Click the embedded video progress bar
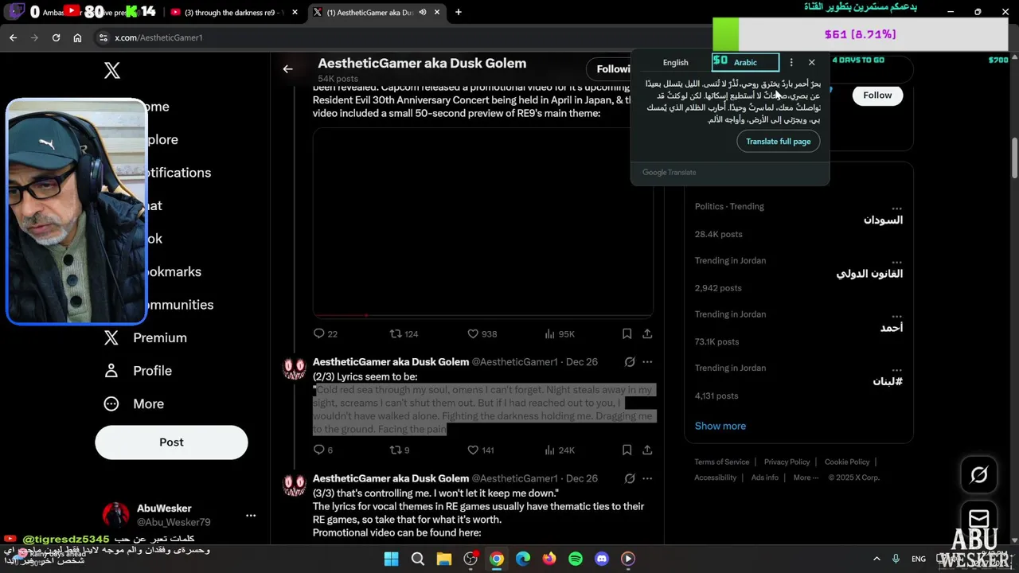The height and width of the screenshot is (573, 1019). point(483,315)
